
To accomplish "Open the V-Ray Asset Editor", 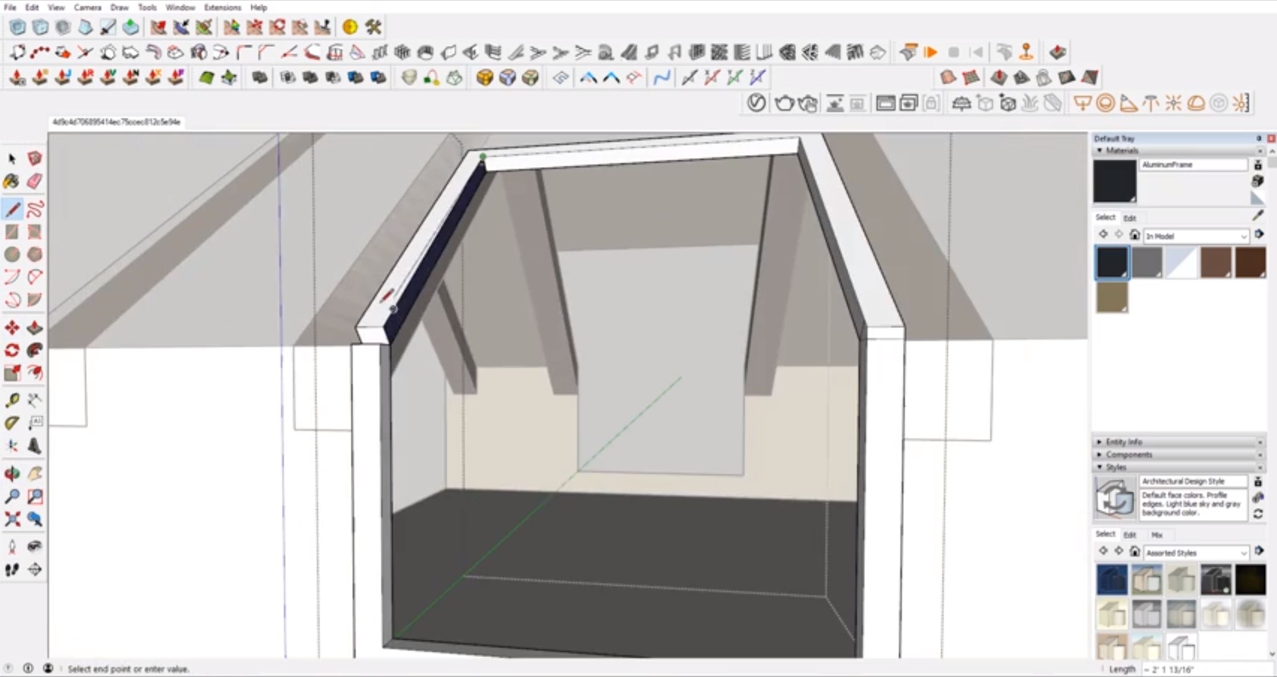I will click(x=756, y=104).
